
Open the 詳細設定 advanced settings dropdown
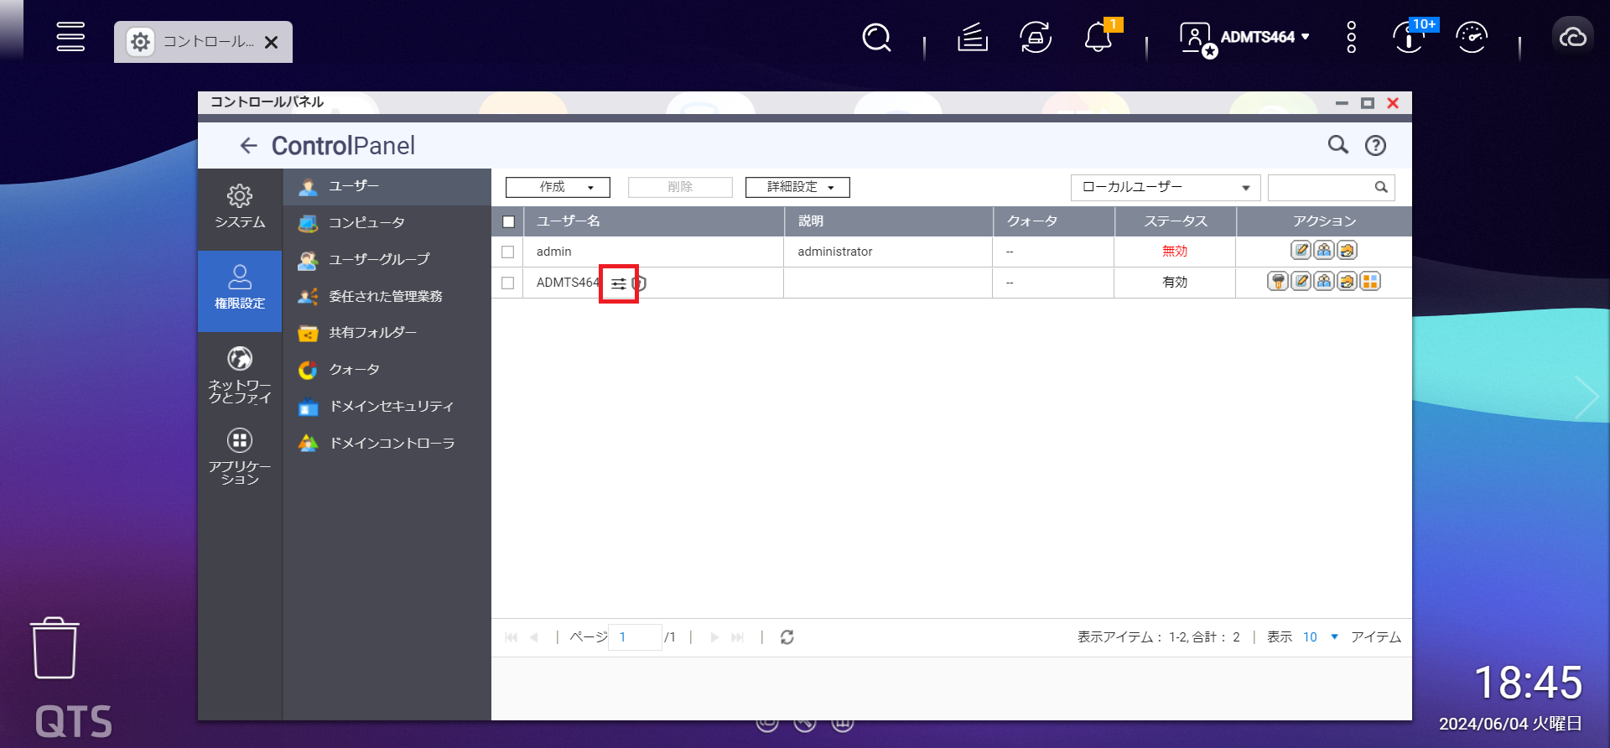pos(797,187)
